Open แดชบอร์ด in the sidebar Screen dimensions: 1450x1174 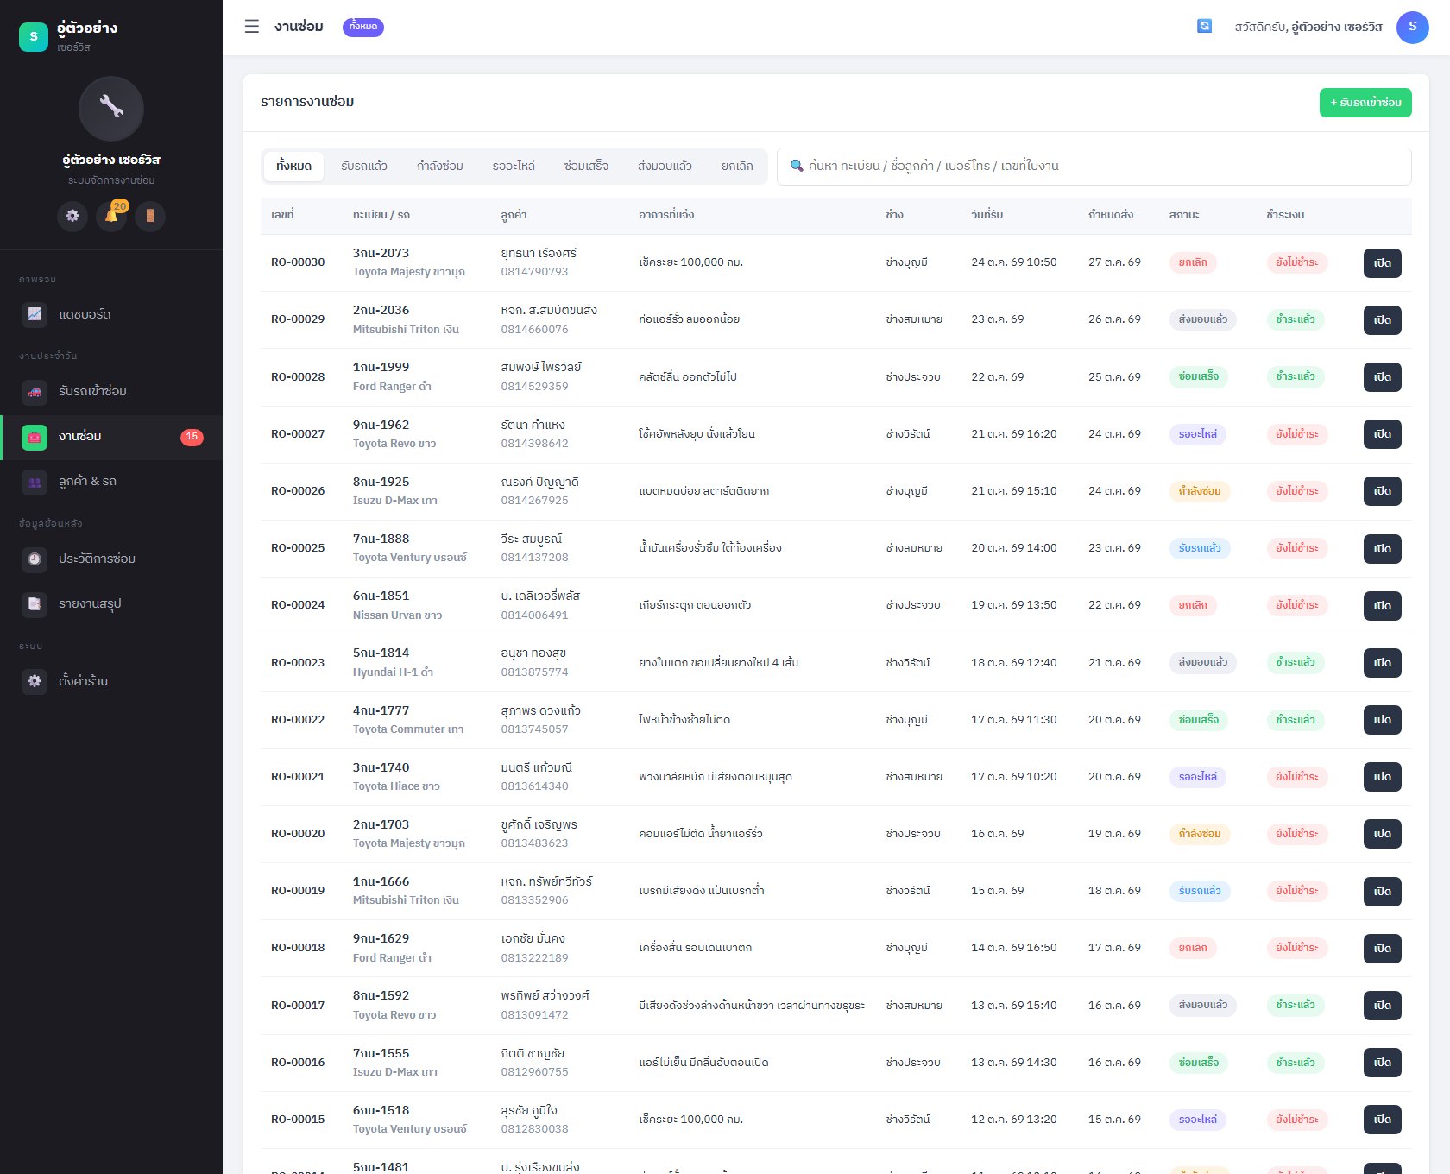(x=111, y=314)
